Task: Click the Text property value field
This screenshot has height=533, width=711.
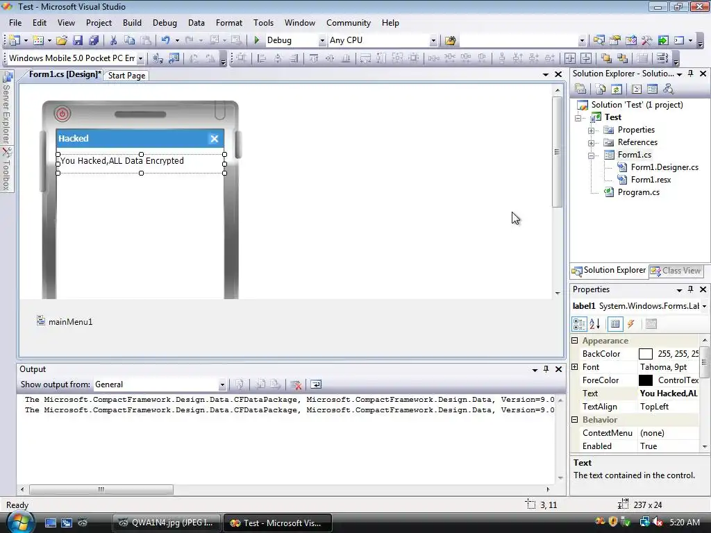Action: [x=669, y=394]
